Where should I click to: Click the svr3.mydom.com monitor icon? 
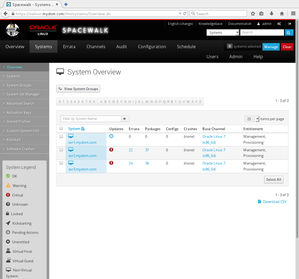tap(71, 163)
